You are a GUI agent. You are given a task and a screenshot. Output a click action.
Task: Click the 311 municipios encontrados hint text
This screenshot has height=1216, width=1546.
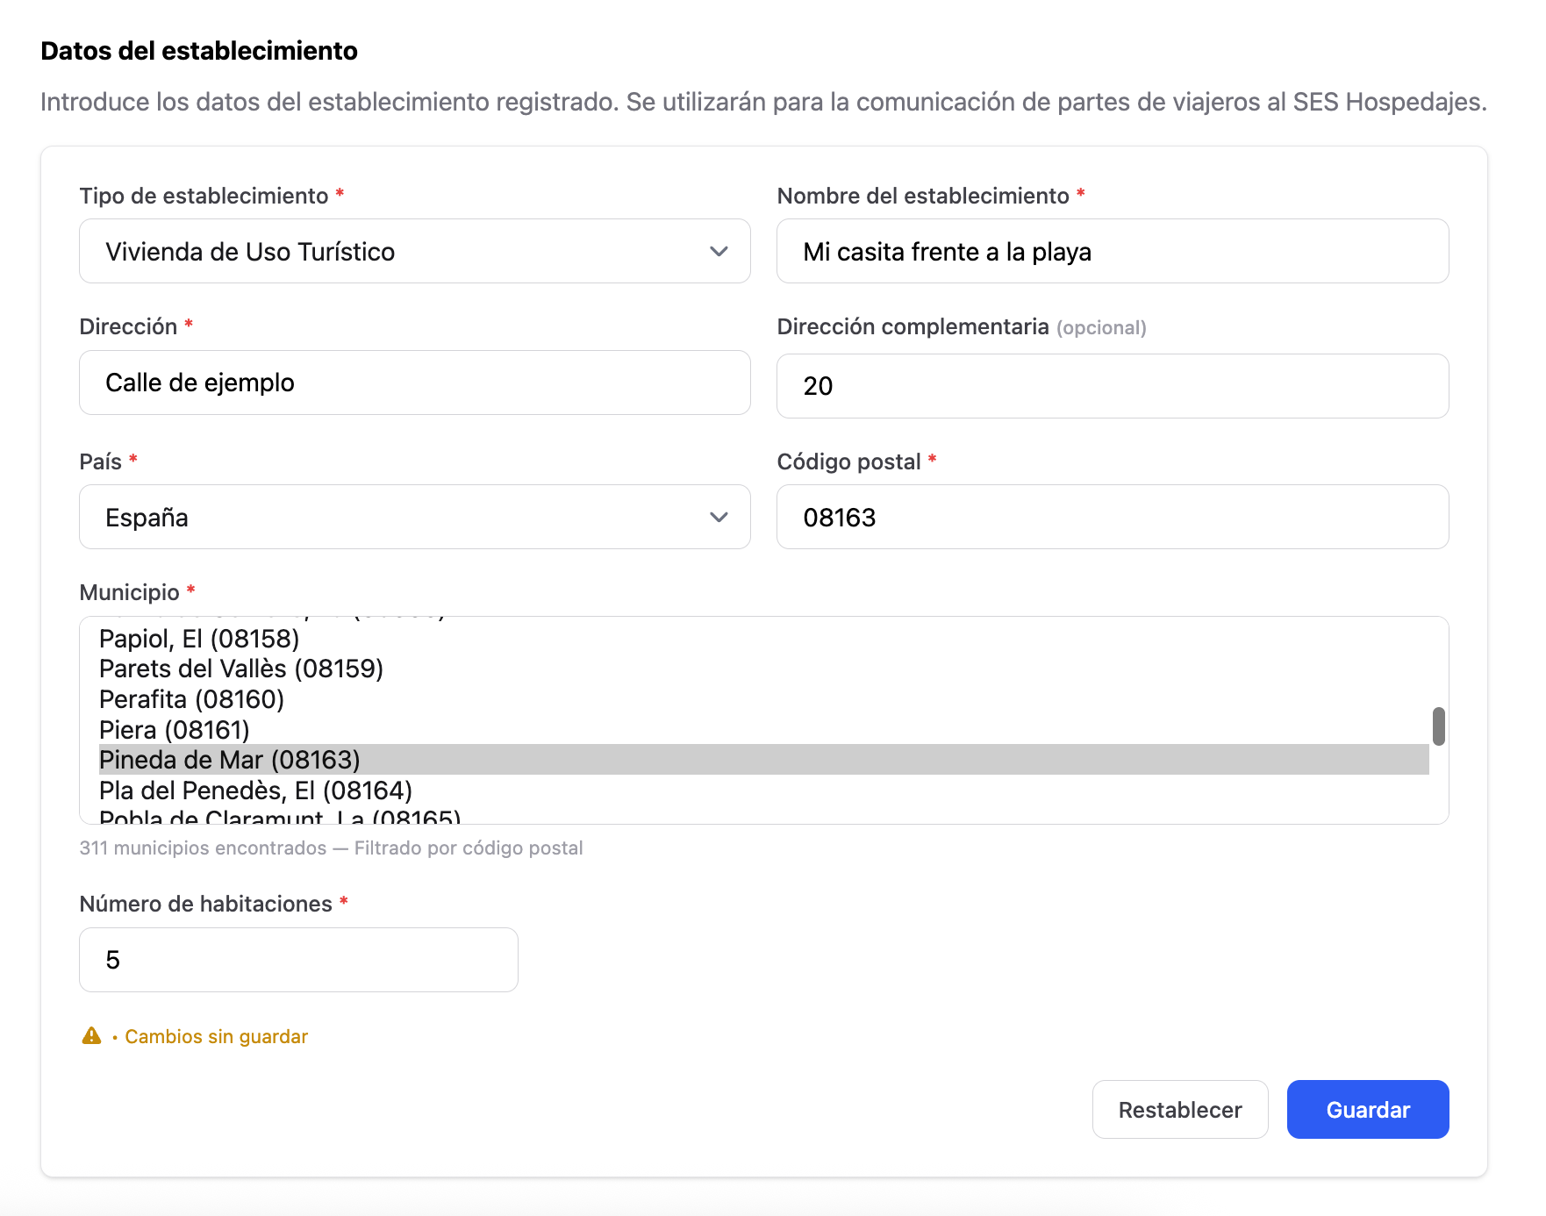pos(331,848)
